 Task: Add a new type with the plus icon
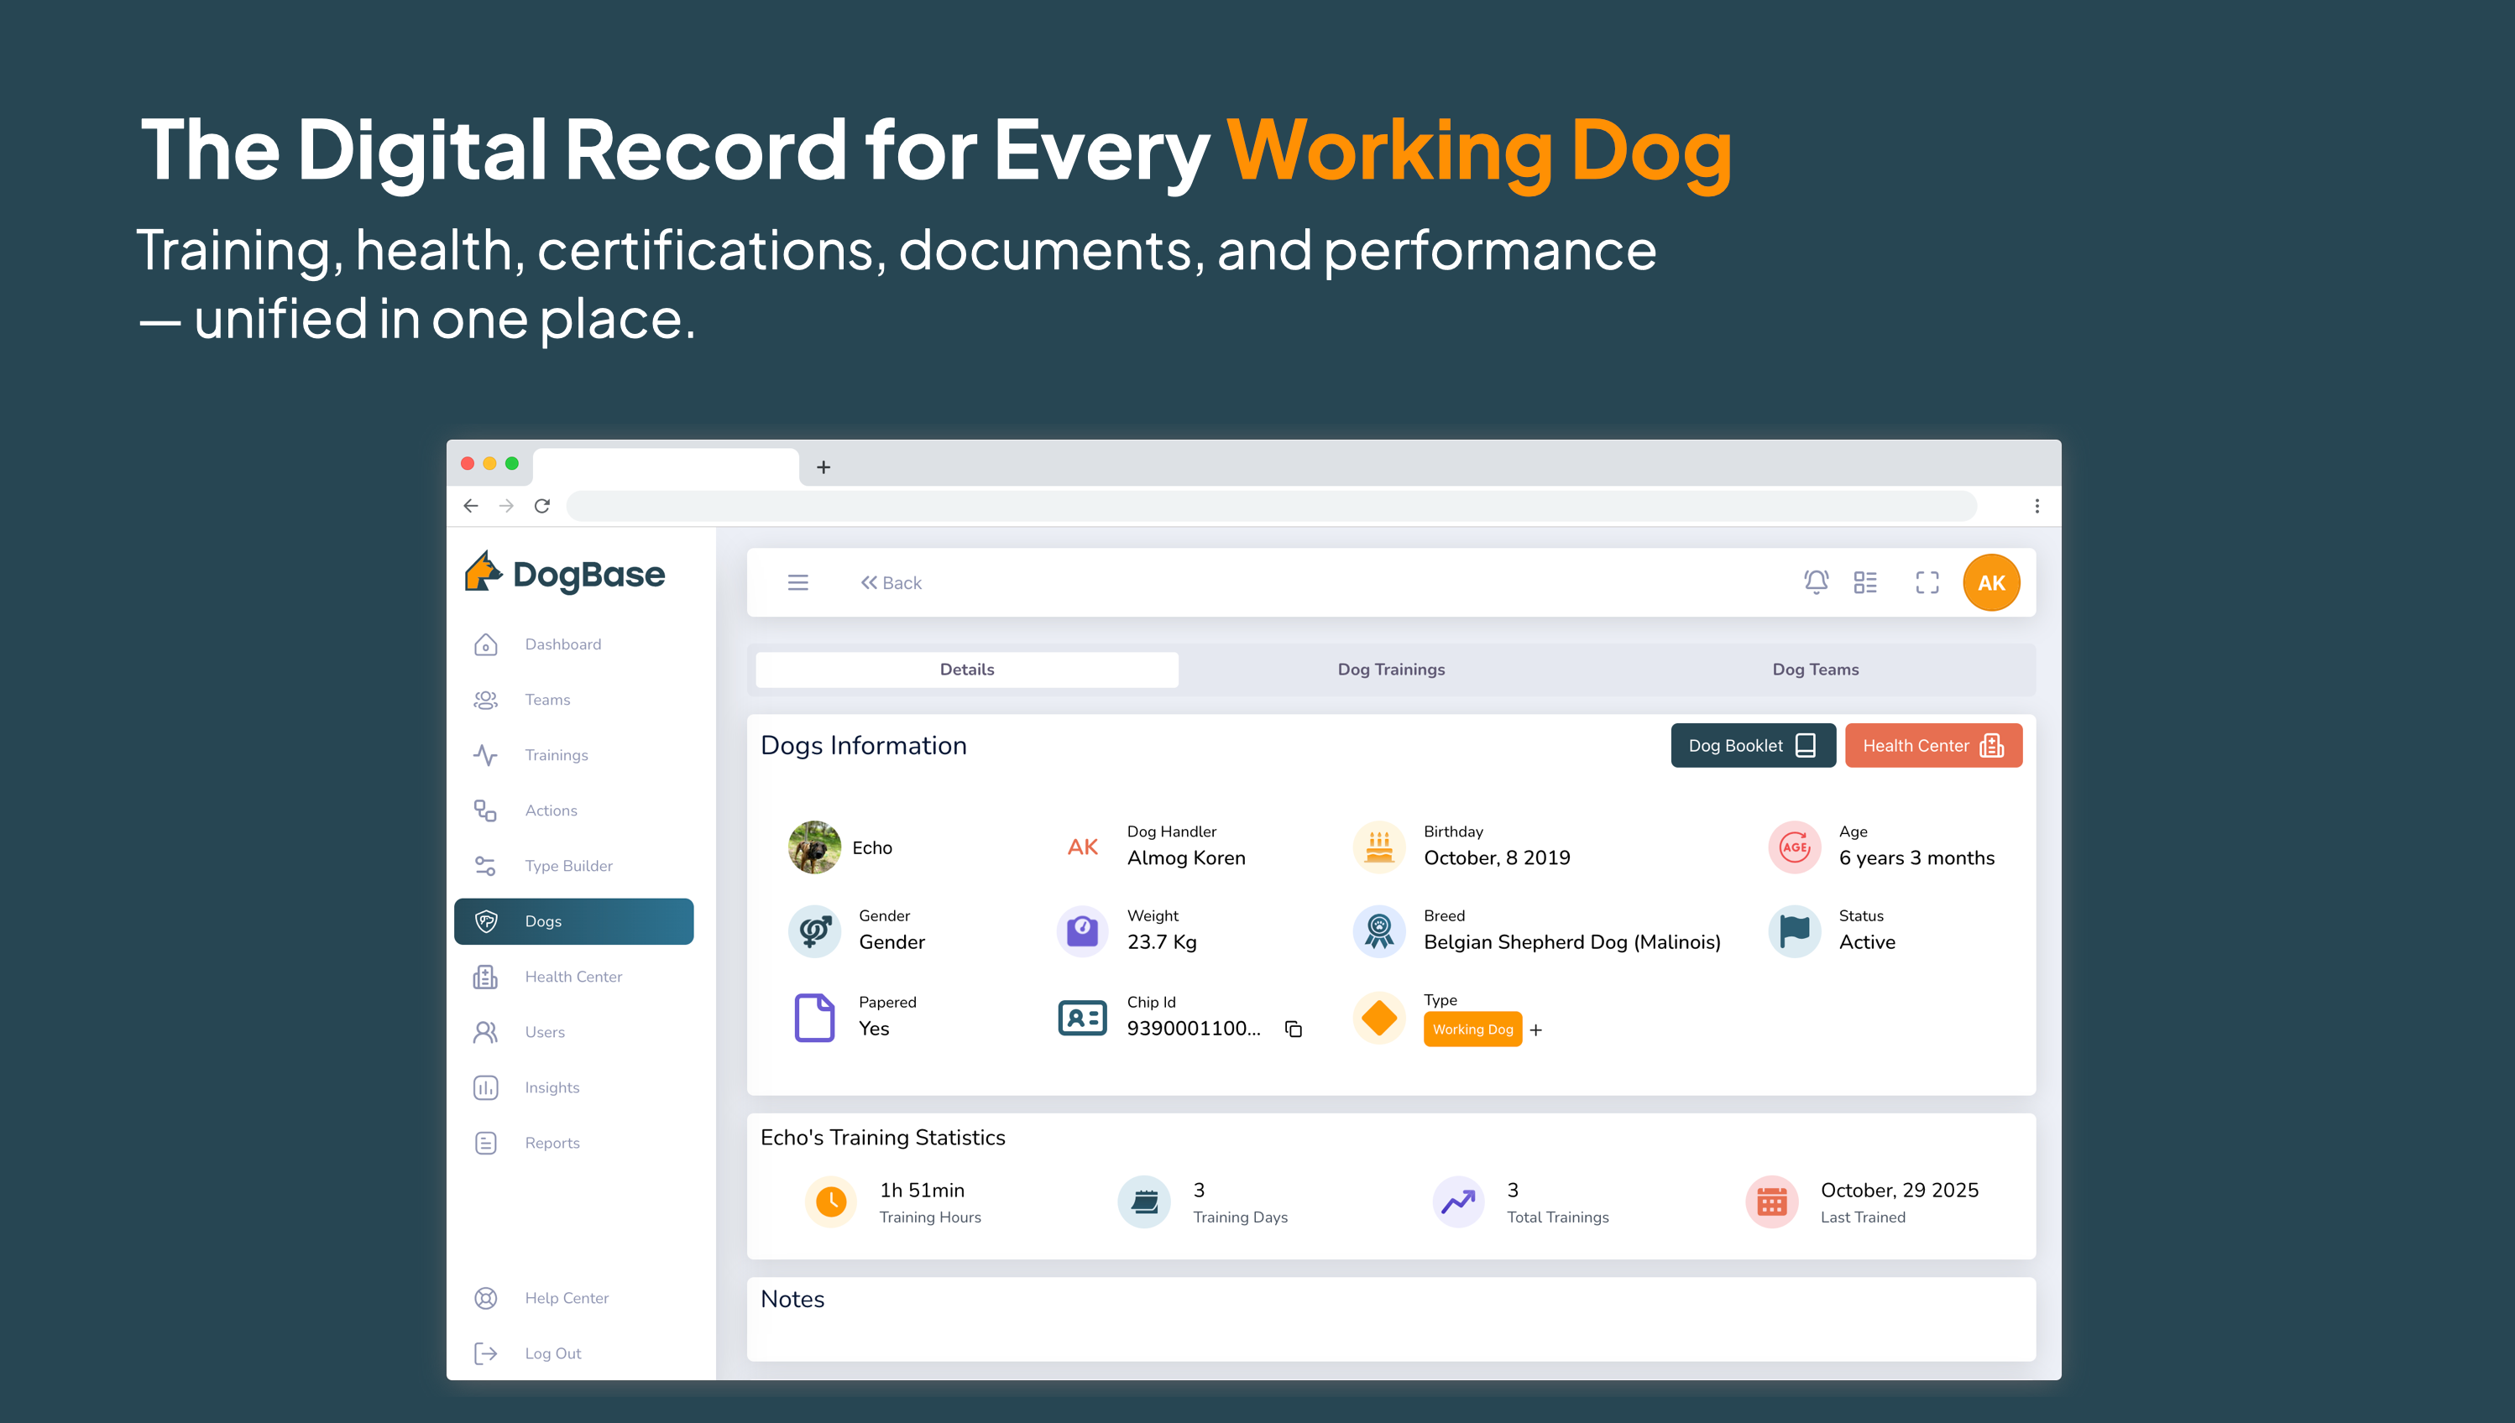pos(1536,1029)
